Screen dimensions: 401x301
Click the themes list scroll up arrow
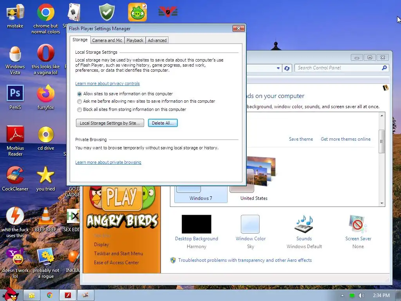click(382, 116)
